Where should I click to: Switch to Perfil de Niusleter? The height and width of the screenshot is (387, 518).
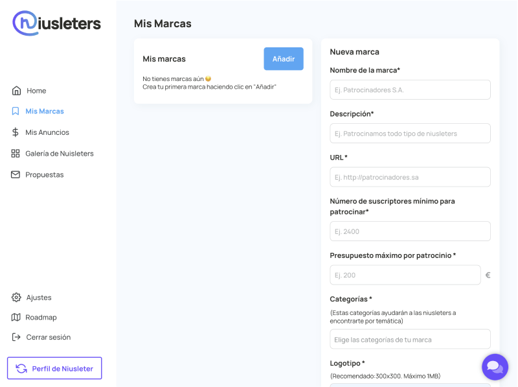click(54, 368)
